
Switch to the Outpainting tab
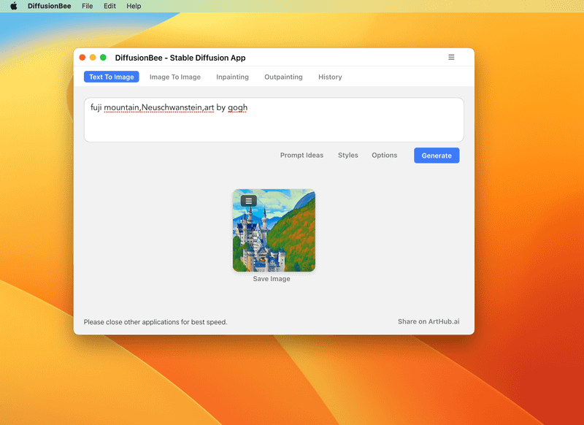click(x=283, y=77)
